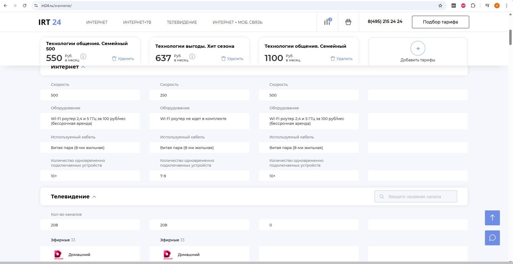Go to ТЕЛЕВИДЕНИЕ menu section

click(x=182, y=22)
